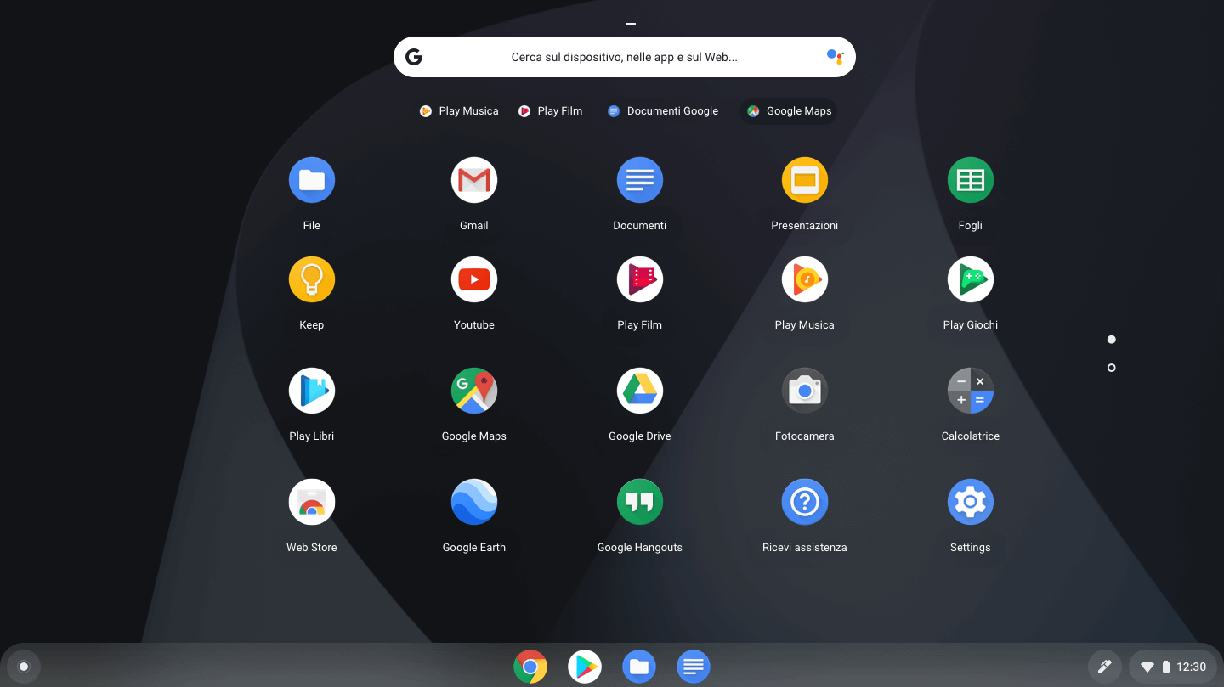Image resolution: width=1224 pixels, height=687 pixels.
Task: Launch Google Drive
Action: [640, 391]
